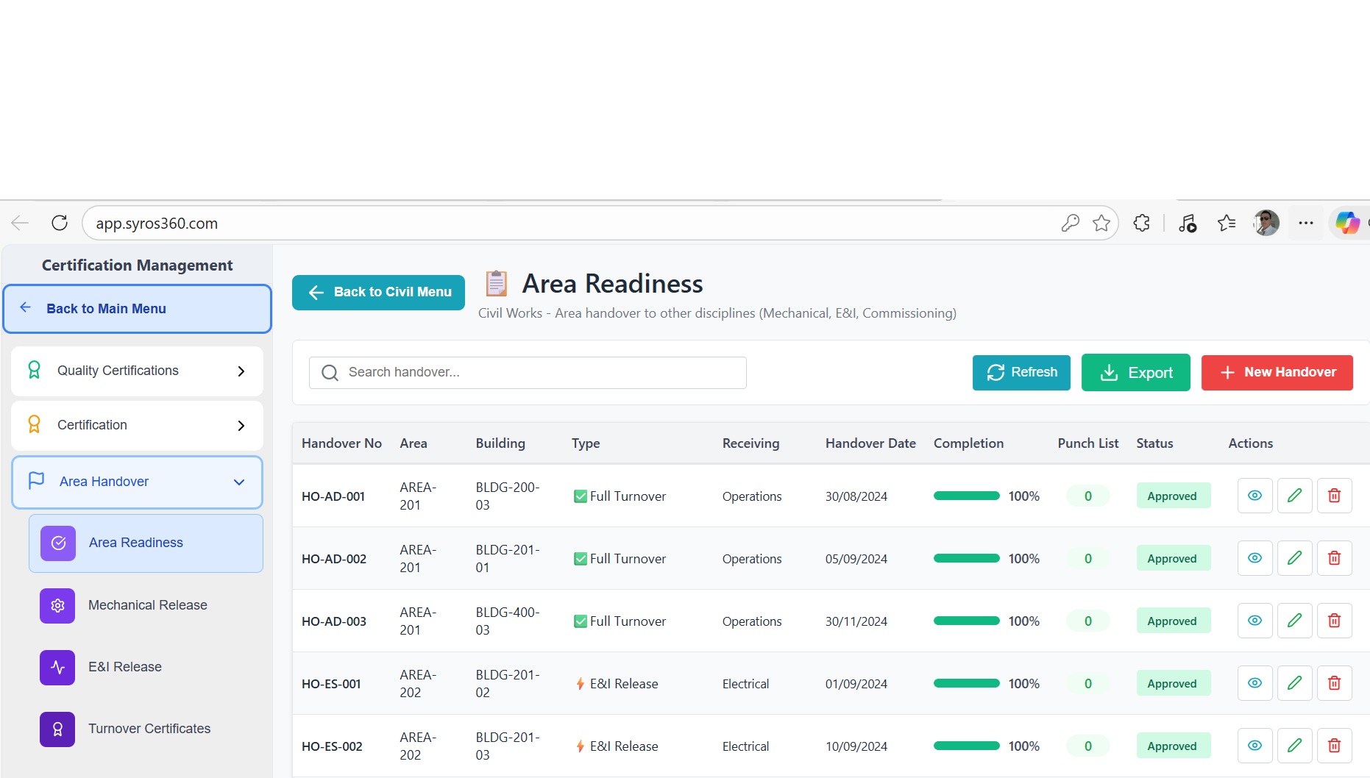Click the HO-AD-002 completion progress bar
1370x778 pixels.
tap(966, 558)
